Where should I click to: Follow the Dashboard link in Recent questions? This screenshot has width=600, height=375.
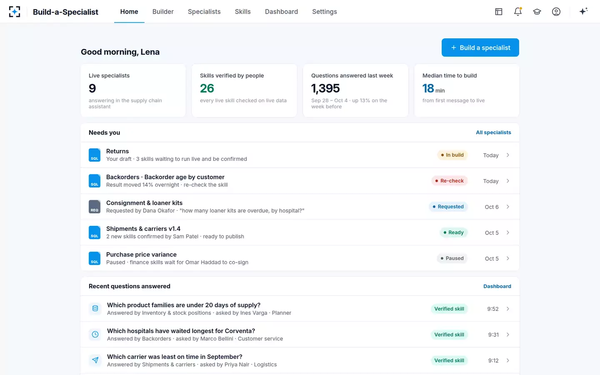(497, 286)
